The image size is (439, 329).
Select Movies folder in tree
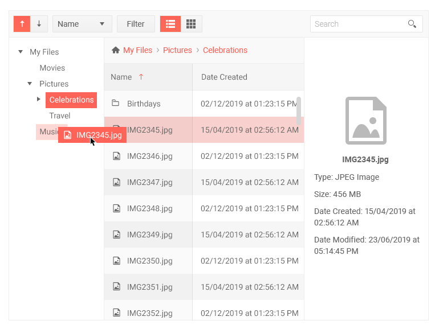[52, 68]
